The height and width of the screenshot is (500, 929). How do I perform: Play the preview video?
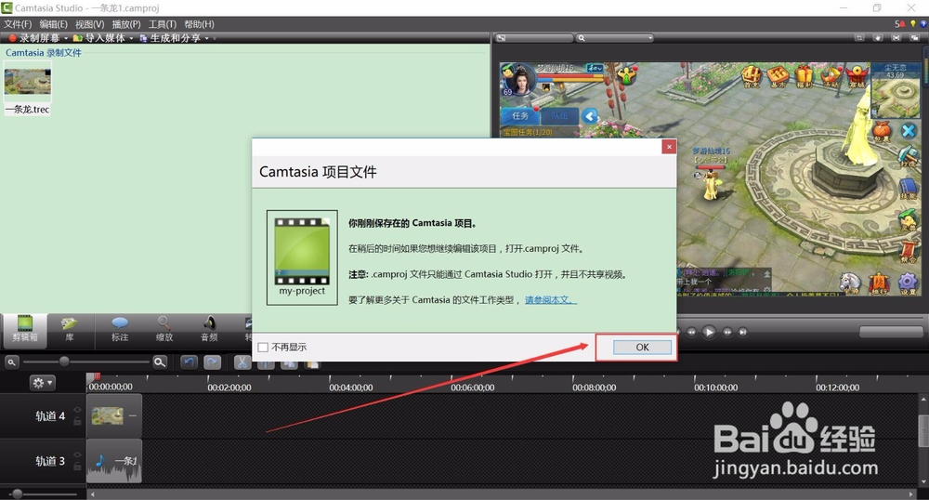pos(709,333)
